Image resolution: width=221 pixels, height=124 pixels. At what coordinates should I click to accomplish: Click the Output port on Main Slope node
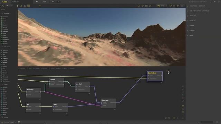[x=40, y=92]
